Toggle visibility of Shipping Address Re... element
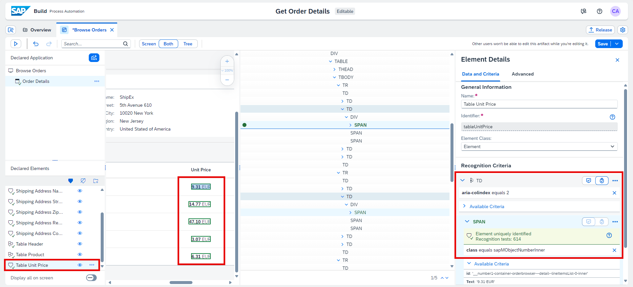633x287 pixels. click(x=80, y=223)
